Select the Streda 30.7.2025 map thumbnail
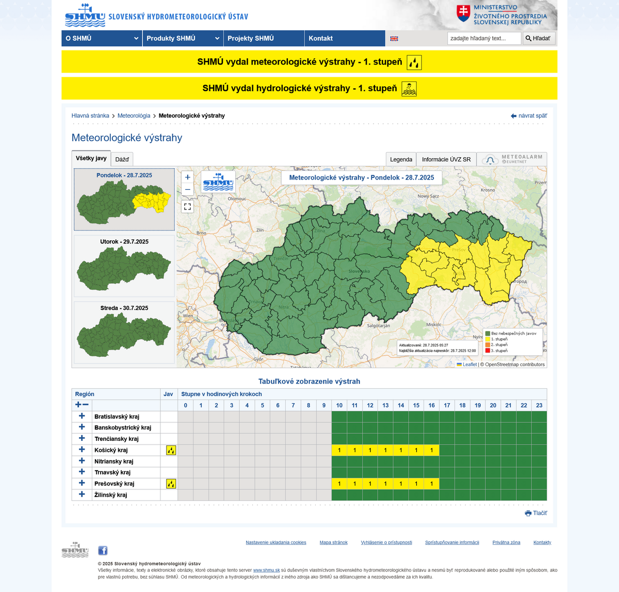 124,333
